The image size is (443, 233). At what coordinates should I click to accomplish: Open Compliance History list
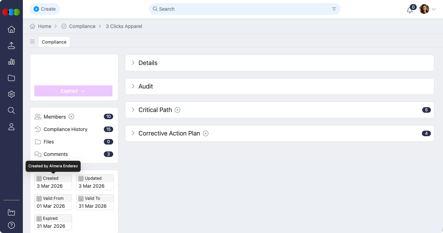coord(65,129)
